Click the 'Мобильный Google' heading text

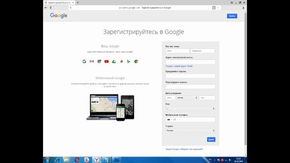110,78
